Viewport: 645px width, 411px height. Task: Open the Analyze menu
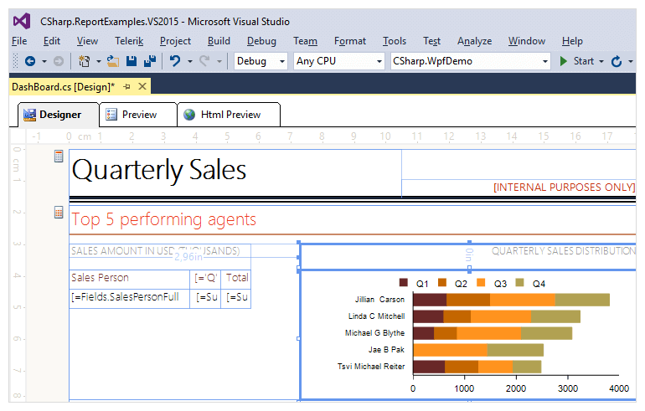pos(474,41)
